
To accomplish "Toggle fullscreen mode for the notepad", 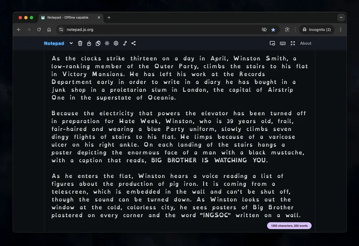I will 293,44.
